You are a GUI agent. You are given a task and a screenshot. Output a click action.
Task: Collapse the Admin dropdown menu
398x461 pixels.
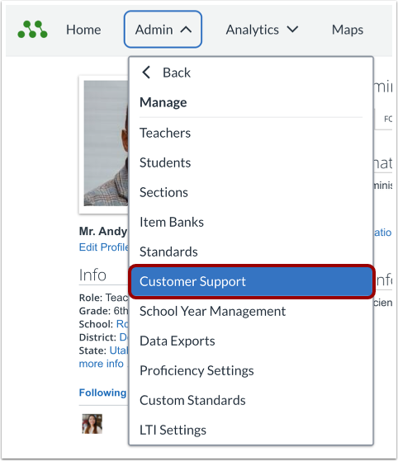pos(163,30)
